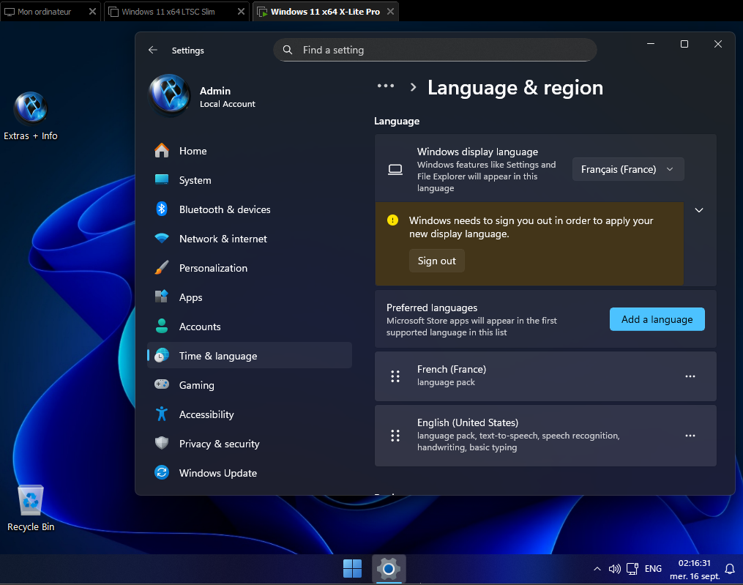
Task: Click the volume speaker tray icon
Action: coord(614,568)
